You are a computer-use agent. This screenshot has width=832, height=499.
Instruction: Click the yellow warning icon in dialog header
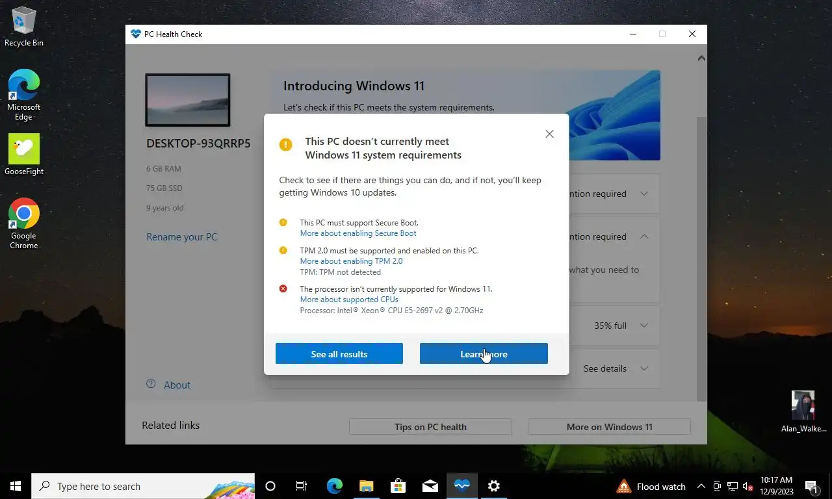point(285,144)
